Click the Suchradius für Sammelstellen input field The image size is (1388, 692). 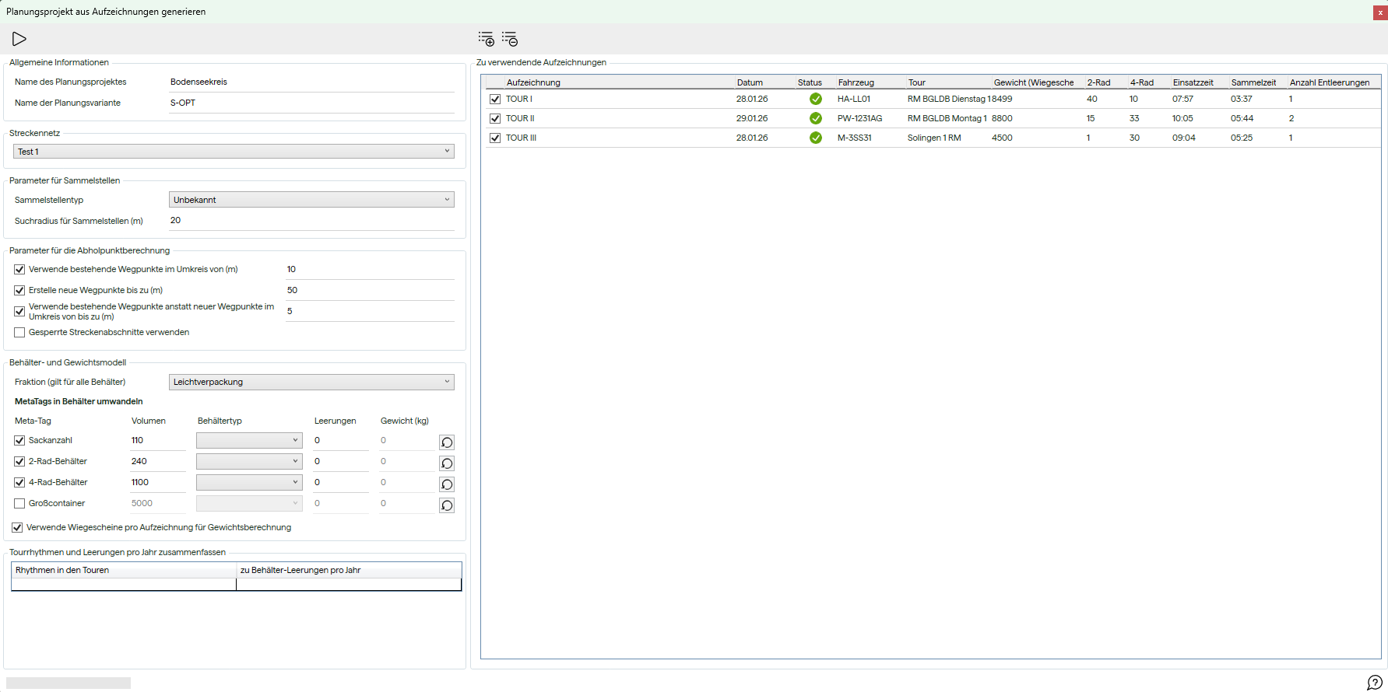(x=311, y=221)
